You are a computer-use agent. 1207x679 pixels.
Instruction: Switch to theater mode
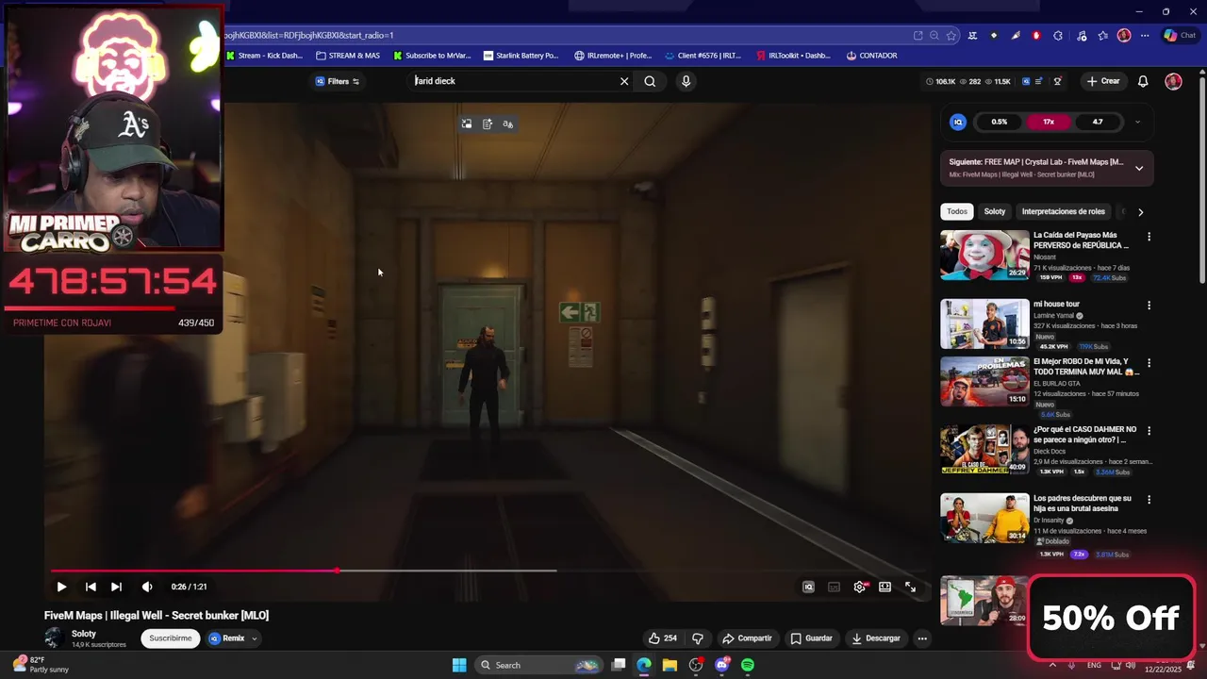pos(885,587)
